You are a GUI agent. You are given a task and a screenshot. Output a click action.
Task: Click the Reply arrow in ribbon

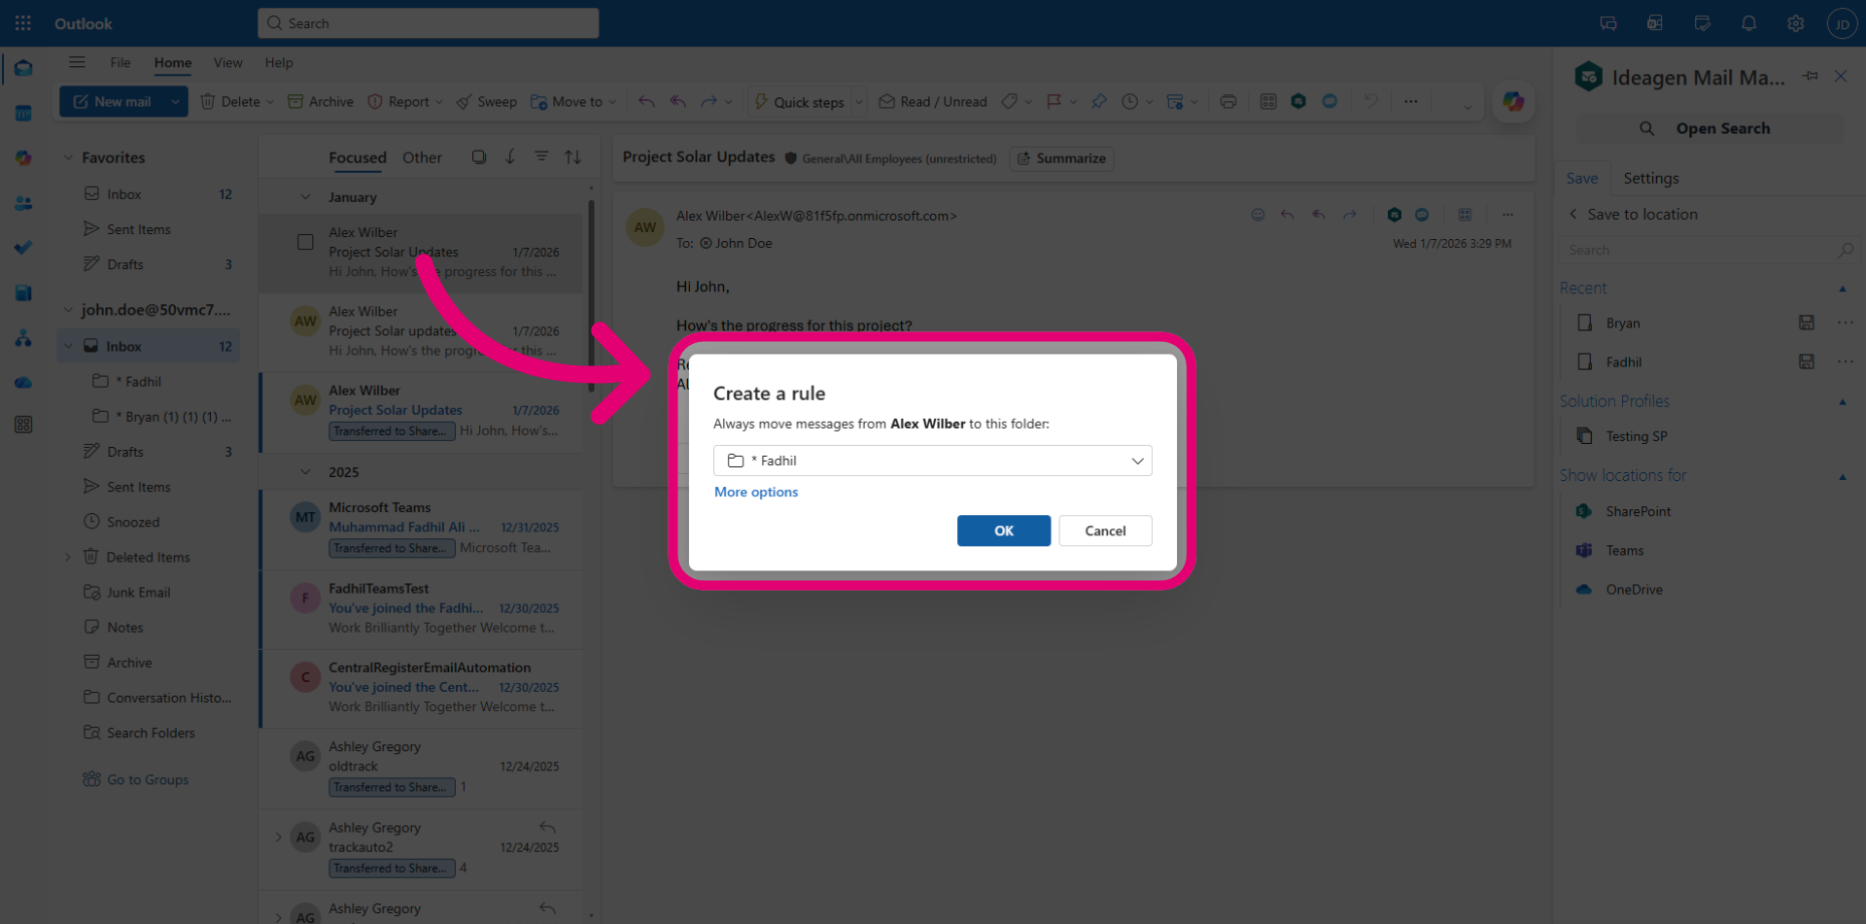(x=646, y=101)
